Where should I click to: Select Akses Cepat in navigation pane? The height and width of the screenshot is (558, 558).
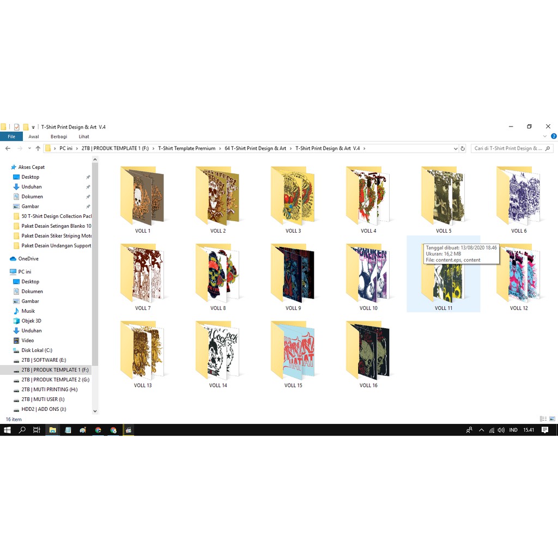click(31, 167)
